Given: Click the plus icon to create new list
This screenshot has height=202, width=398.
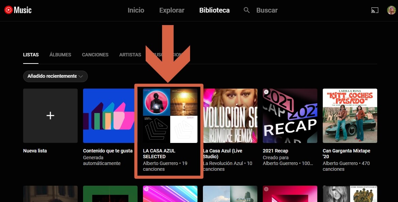Looking at the screenshot, I should tap(50, 115).
